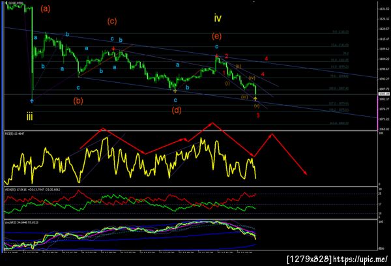Click the 1065.82 price scale value
The width and height of the screenshot is (391, 266).
[384, 129]
